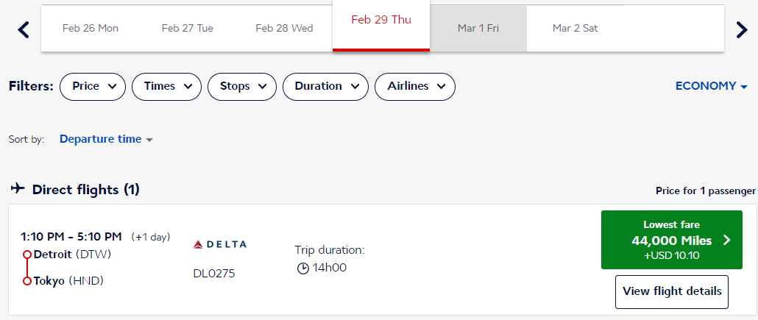The image size is (758, 320).
Task: Change the Departure time sort order
Action: click(106, 139)
